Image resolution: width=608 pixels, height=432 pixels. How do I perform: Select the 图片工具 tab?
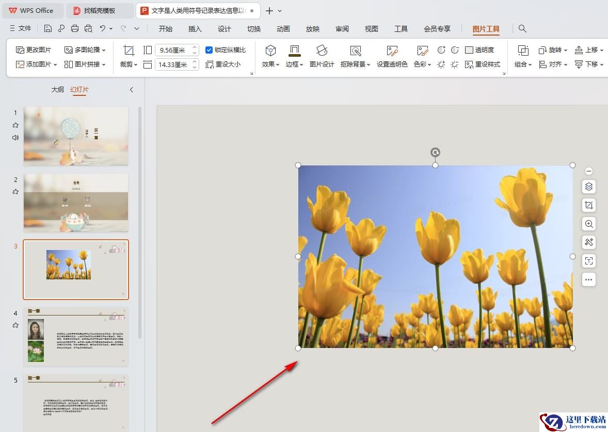point(486,29)
